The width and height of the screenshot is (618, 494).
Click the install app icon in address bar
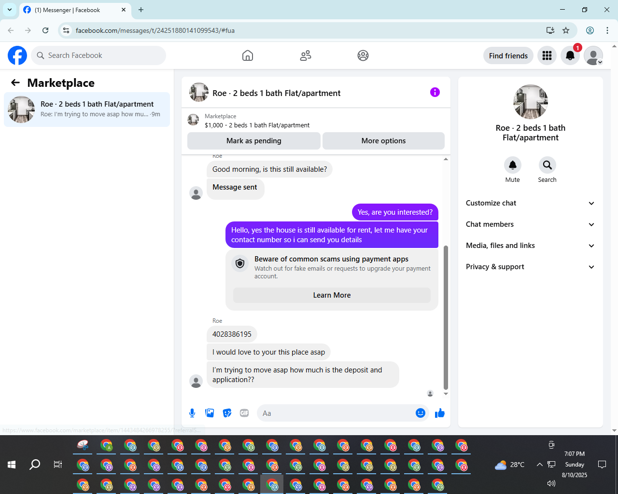point(550,30)
